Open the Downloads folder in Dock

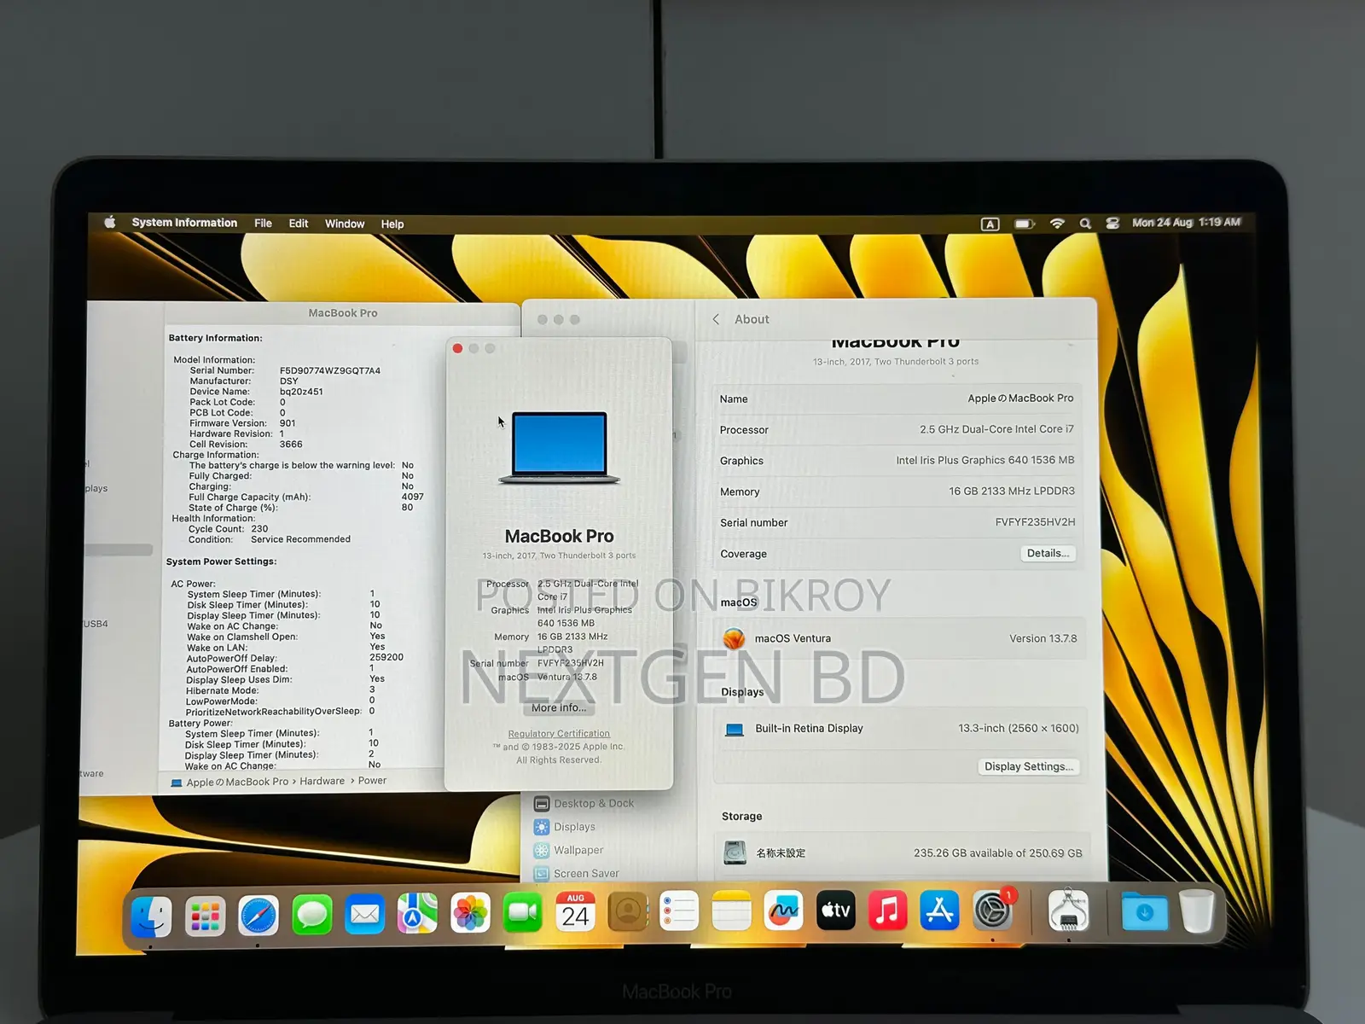point(1144,912)
